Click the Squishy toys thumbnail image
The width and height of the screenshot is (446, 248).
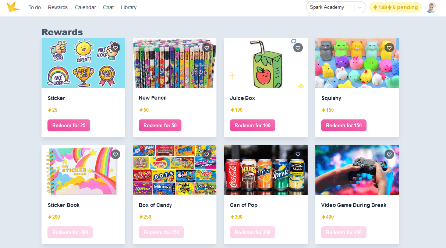pos(357,63)
